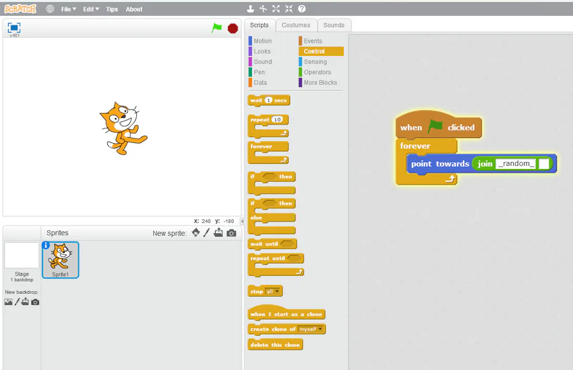573x370 pixels.
Task: Paint a new sprite with brush icon
Action: point(206,233)
